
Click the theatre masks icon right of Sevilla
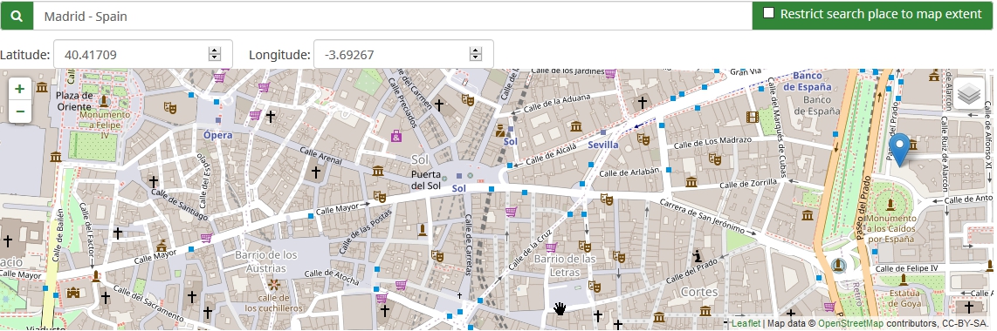pyautogui.click(x=643, y=138)
